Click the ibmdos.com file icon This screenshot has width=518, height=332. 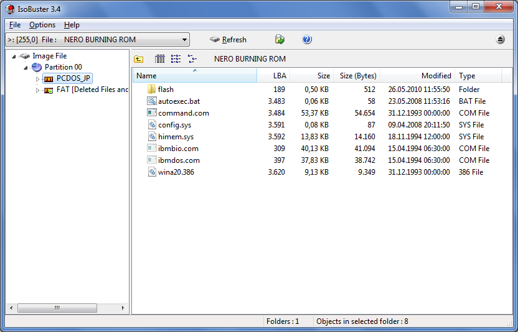click(152, 160)
